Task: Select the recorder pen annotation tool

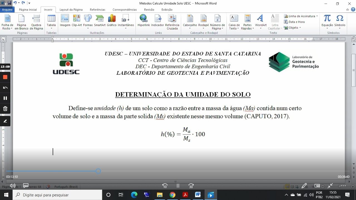Action: pyautogui.click(x=5, y=121)
